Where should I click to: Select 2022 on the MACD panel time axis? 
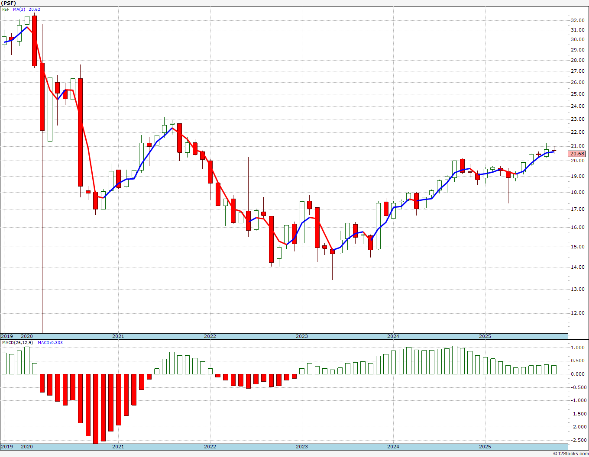click(210, 447)
